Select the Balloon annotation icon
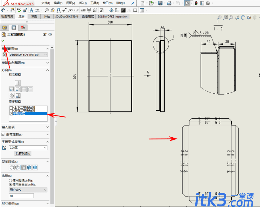Screen dimensions: 260x207 tap(47, 10)
